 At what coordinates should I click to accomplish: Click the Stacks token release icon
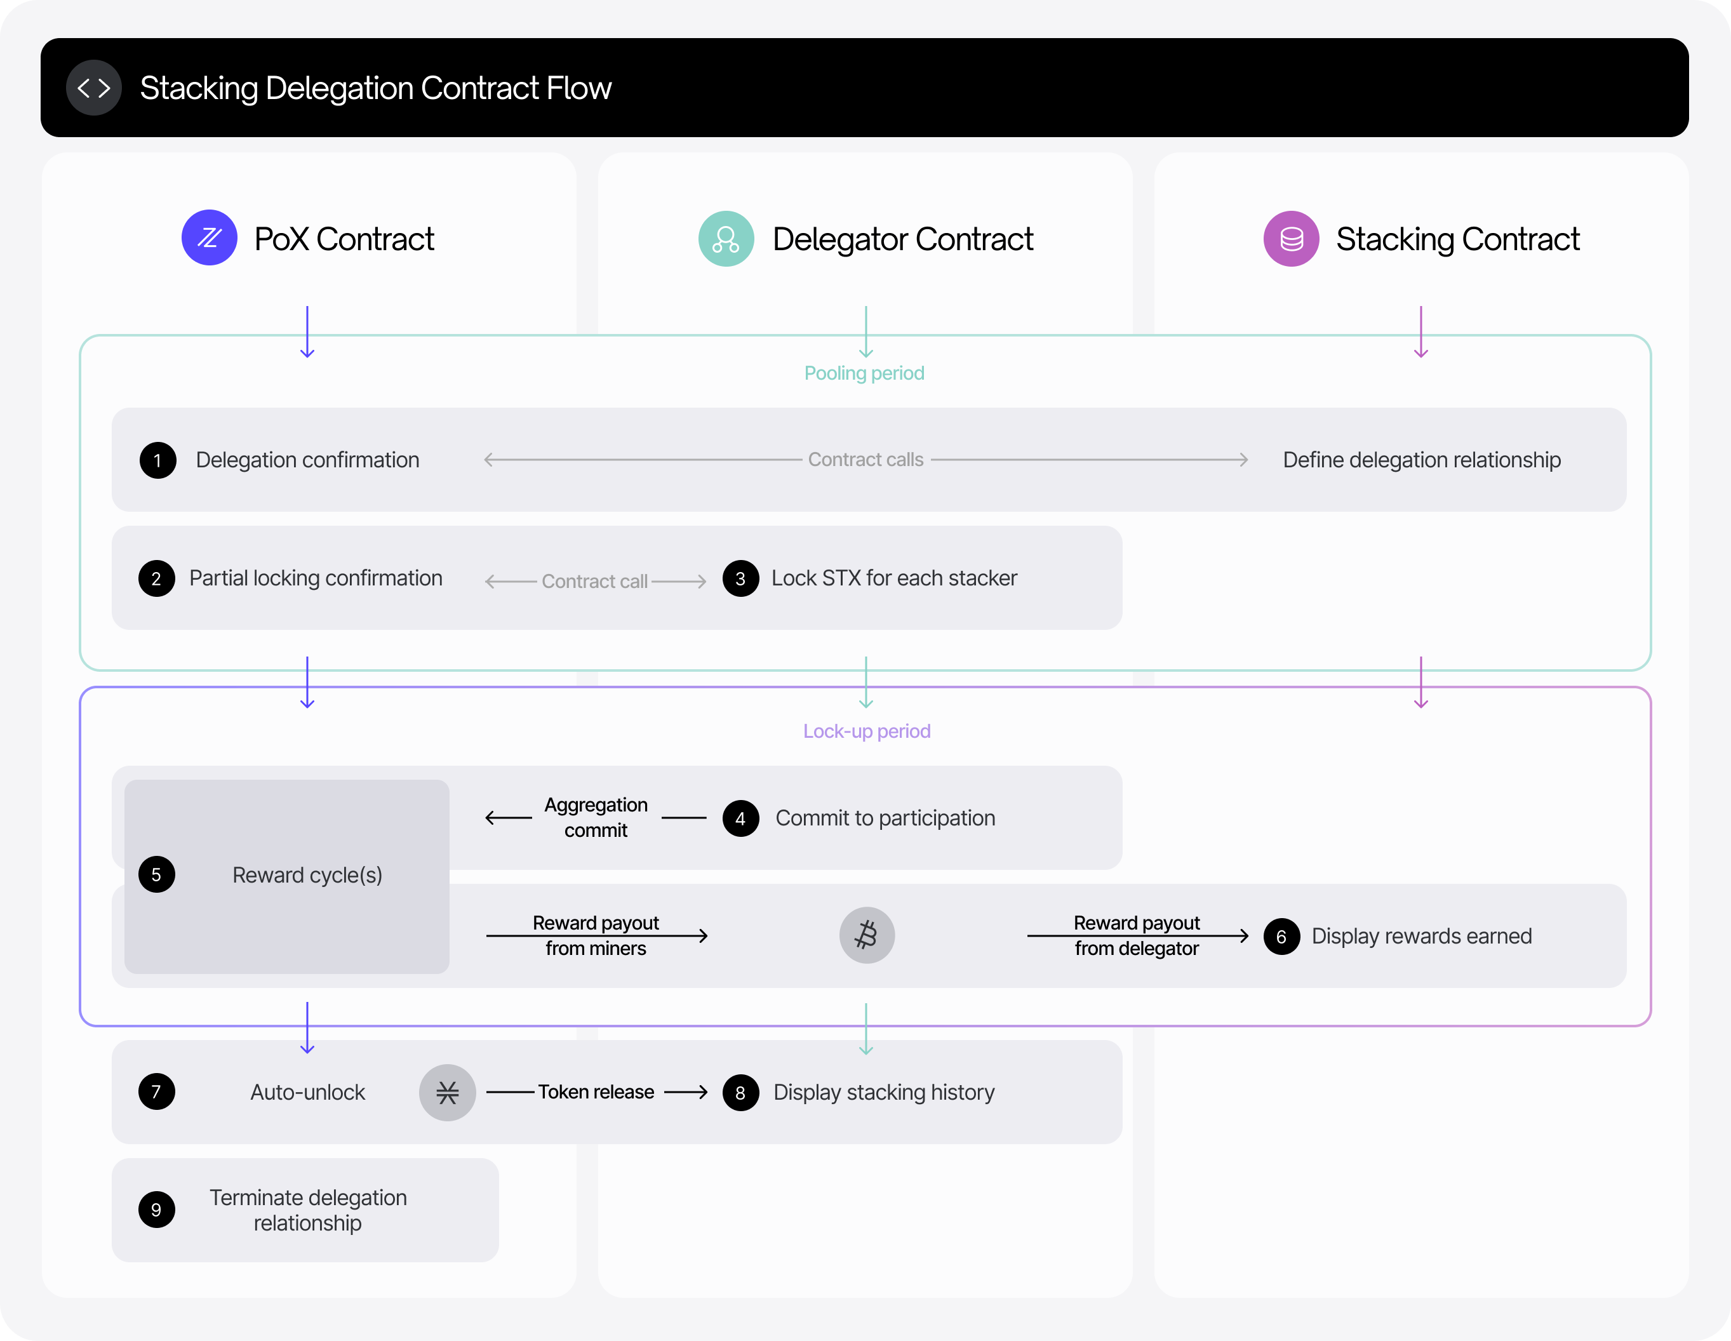[x=447, y=1092]
